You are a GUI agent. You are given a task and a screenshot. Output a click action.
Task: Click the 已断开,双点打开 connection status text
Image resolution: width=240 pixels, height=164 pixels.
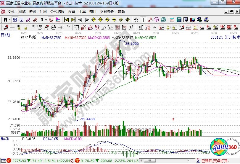tap(215, 161)
